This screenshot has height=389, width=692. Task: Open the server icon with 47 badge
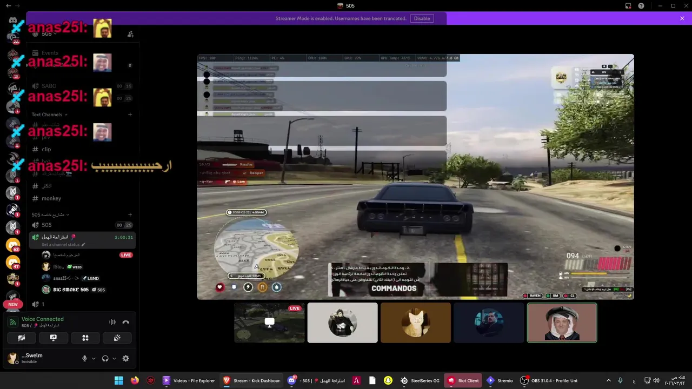[x=13, y=262]
